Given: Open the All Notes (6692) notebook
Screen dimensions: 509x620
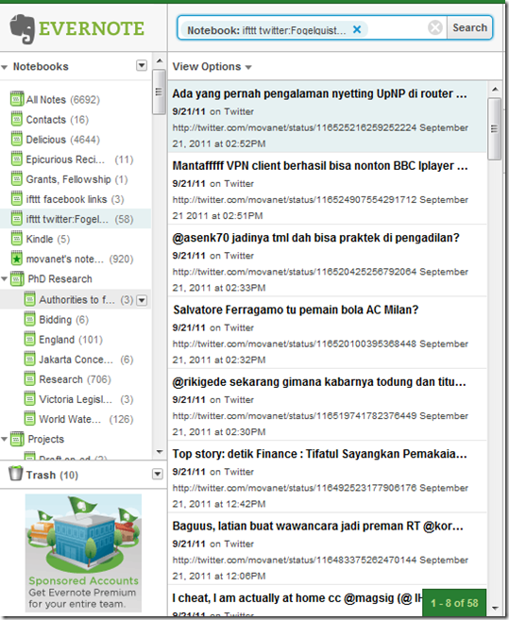Looking at the screenshot, I should pyautogui.click(x=63, y=100).
